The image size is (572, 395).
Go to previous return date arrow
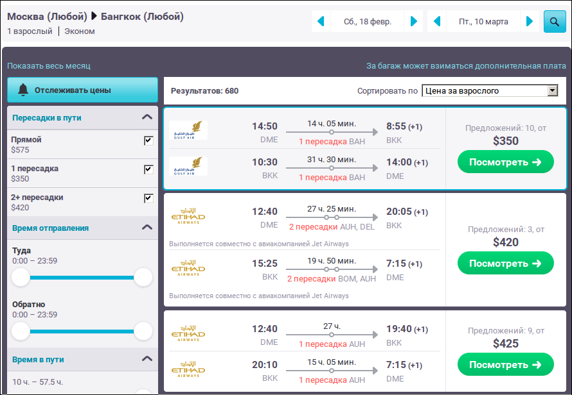436,21
